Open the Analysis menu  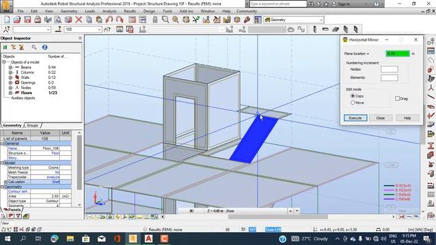click(109, 11)
